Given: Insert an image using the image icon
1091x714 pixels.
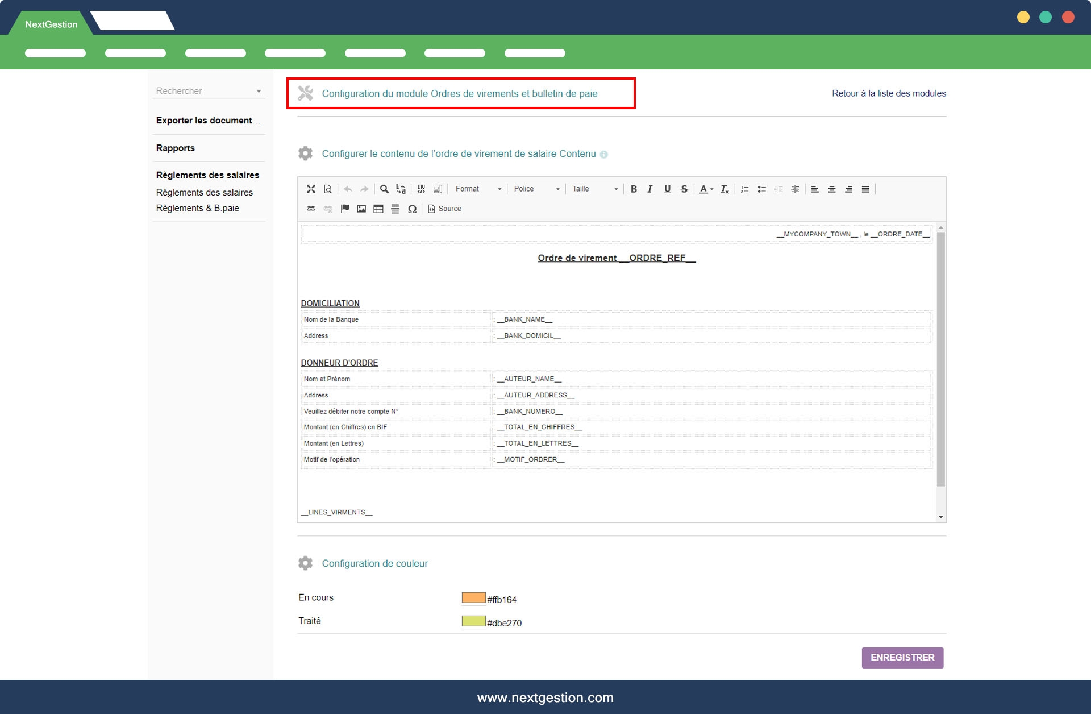Looking at the screenshot, I should [x=361, y=209].
